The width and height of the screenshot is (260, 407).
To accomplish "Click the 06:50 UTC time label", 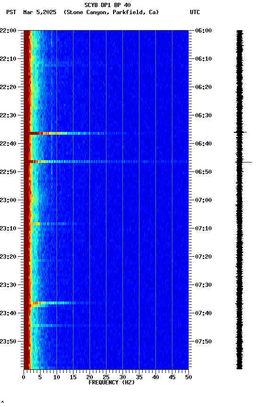I will 203,172.
